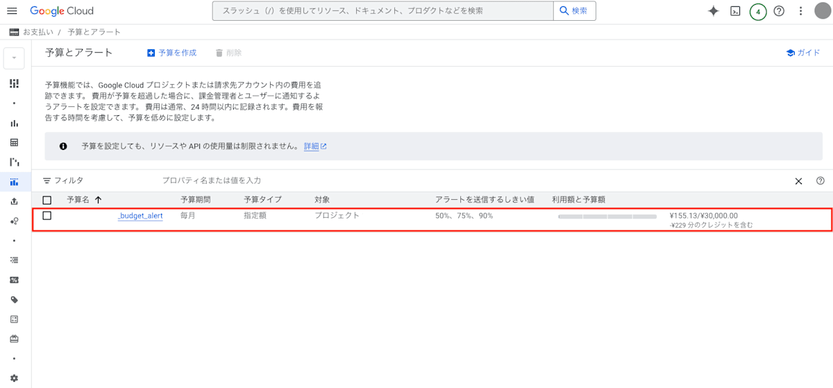Click the 予算期間 column header
This screenshot has height=388, width=833.
196,200
